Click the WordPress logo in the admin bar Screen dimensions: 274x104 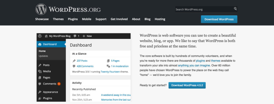[x=40, y=36]
